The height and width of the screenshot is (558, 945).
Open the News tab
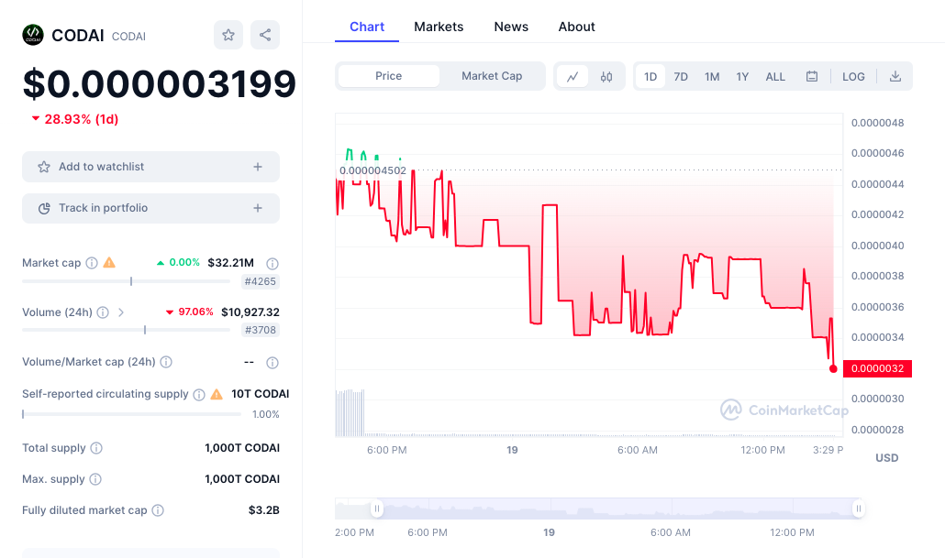click(511, 27)
